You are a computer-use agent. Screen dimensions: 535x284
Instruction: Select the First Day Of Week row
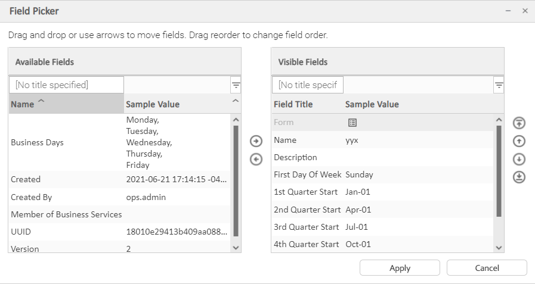307,175
